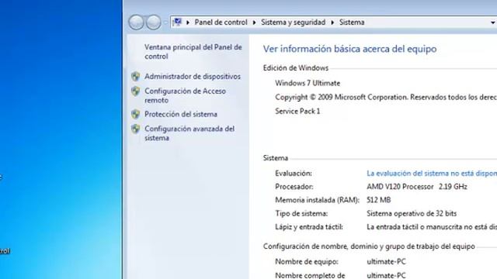This screenshot has width=497, height=279.
Task: Click La evaluación del sistema no está disponible link
Action: [432, 174]
